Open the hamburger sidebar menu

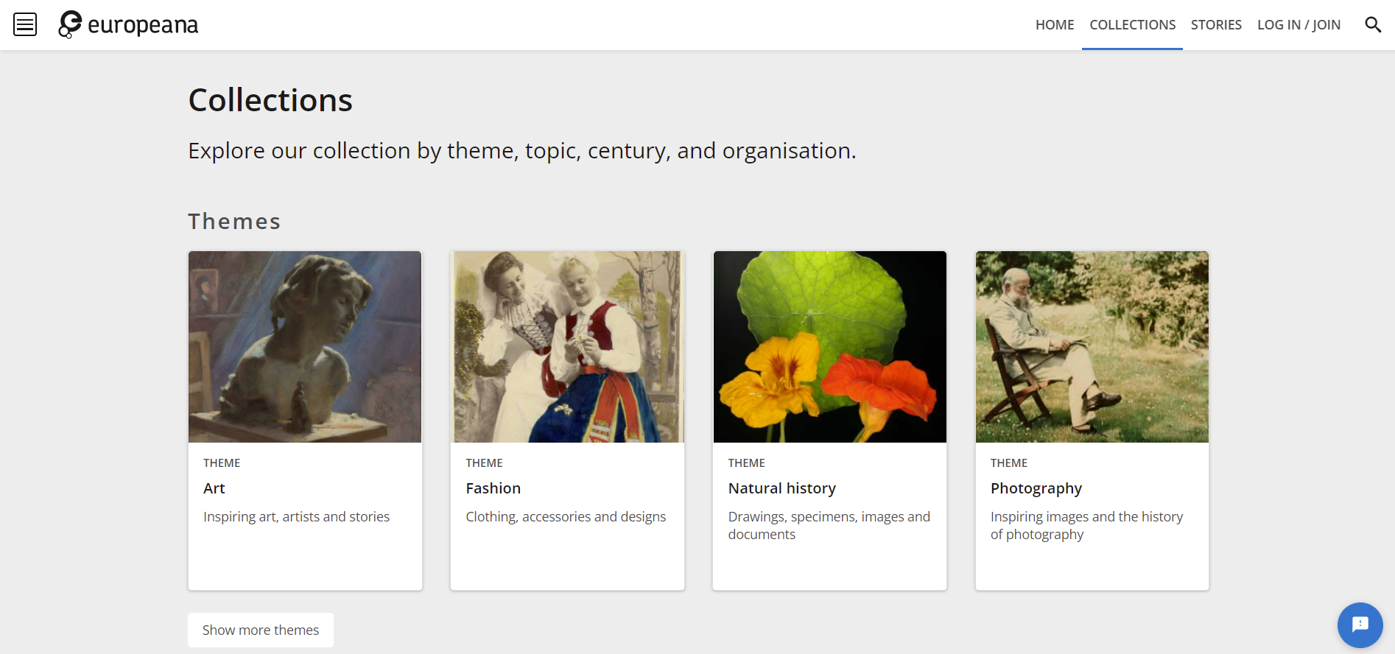[x=25, y=24]
